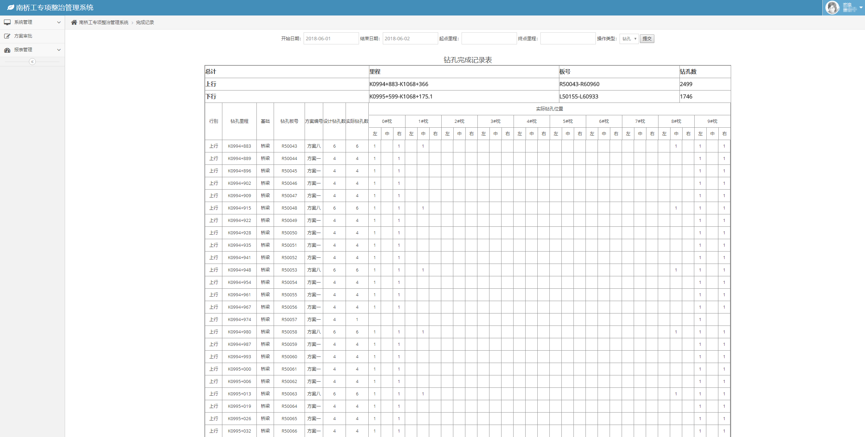865x437 pixels.
Task: Expand the 报表管理 menu chevron
Action: [59, 50]
